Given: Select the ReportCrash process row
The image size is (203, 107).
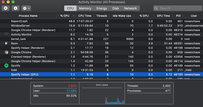Looking at the screenshot, I should [101, 21].
